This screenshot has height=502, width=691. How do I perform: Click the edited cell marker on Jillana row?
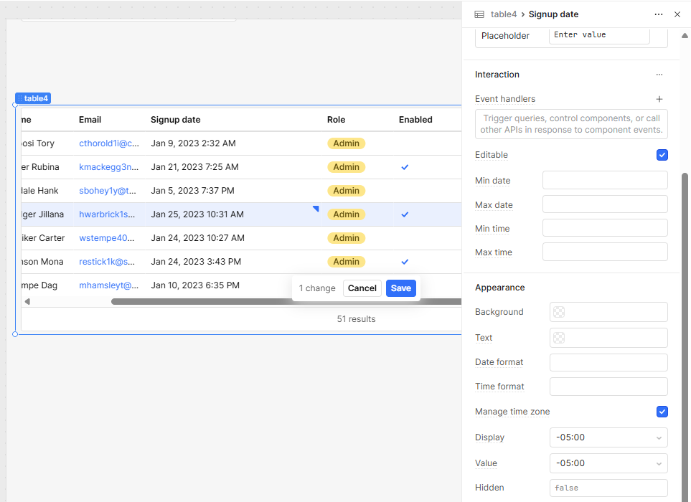pos(316,209)
